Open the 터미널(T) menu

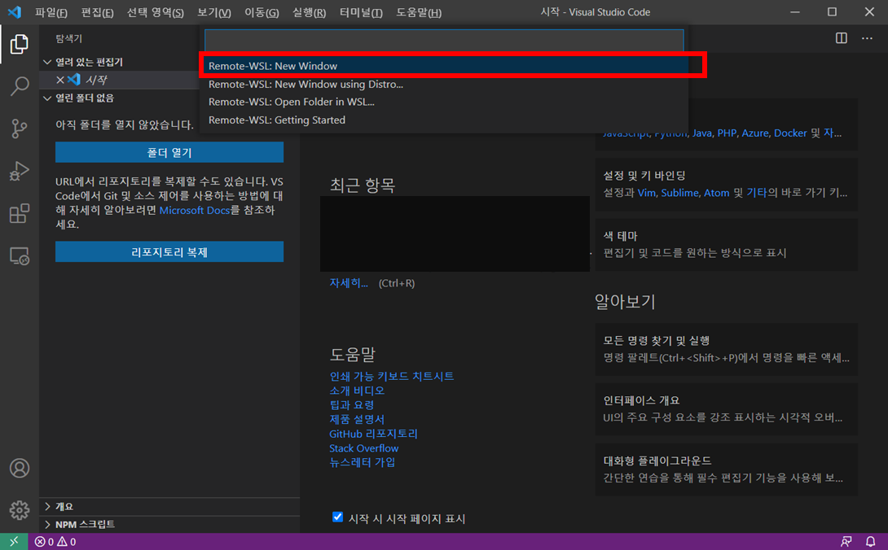361,12
